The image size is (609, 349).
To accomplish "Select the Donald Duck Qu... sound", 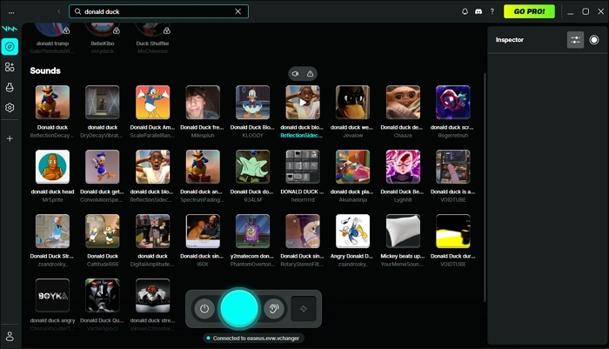I will 103,296.
